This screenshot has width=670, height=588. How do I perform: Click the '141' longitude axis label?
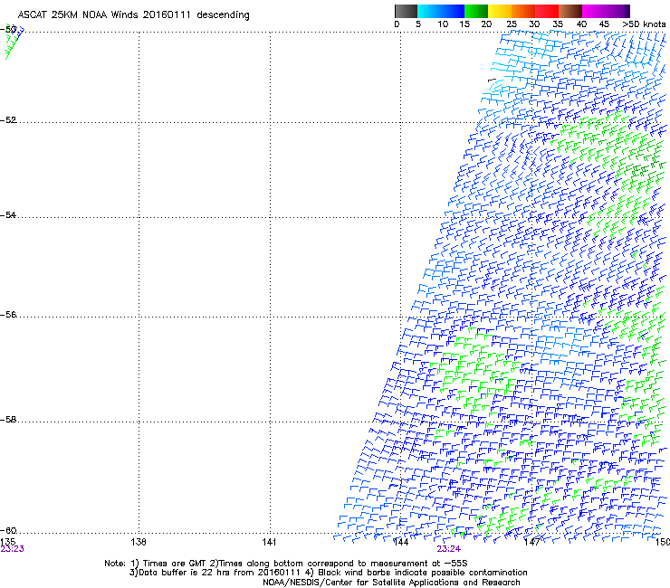tap(269, 542)
